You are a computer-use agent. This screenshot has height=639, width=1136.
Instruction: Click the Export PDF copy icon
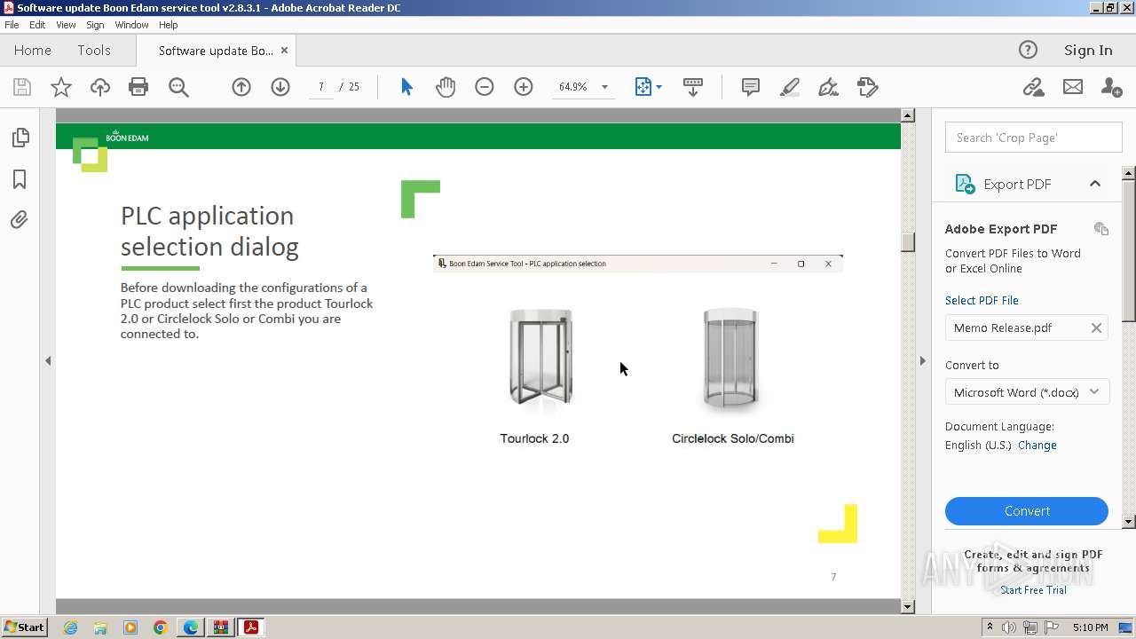click(1101, 229)
